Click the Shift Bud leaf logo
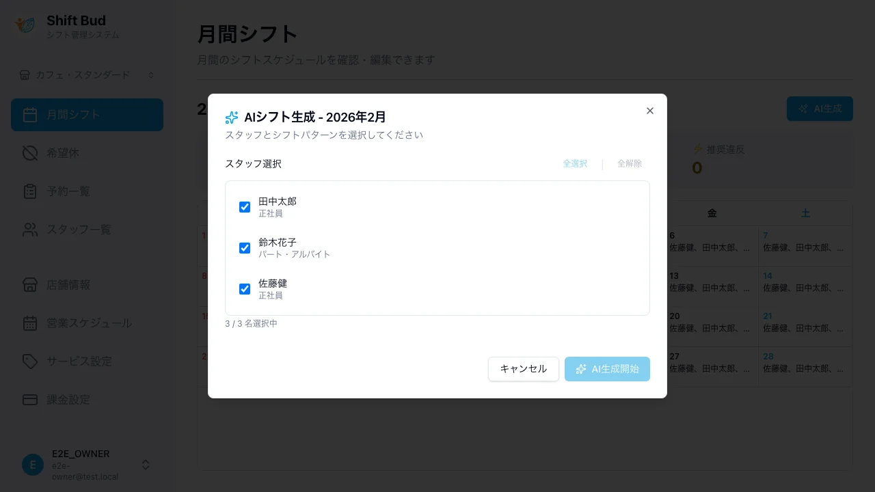This screenshot has height=492, width=875. tap(25, 25)
